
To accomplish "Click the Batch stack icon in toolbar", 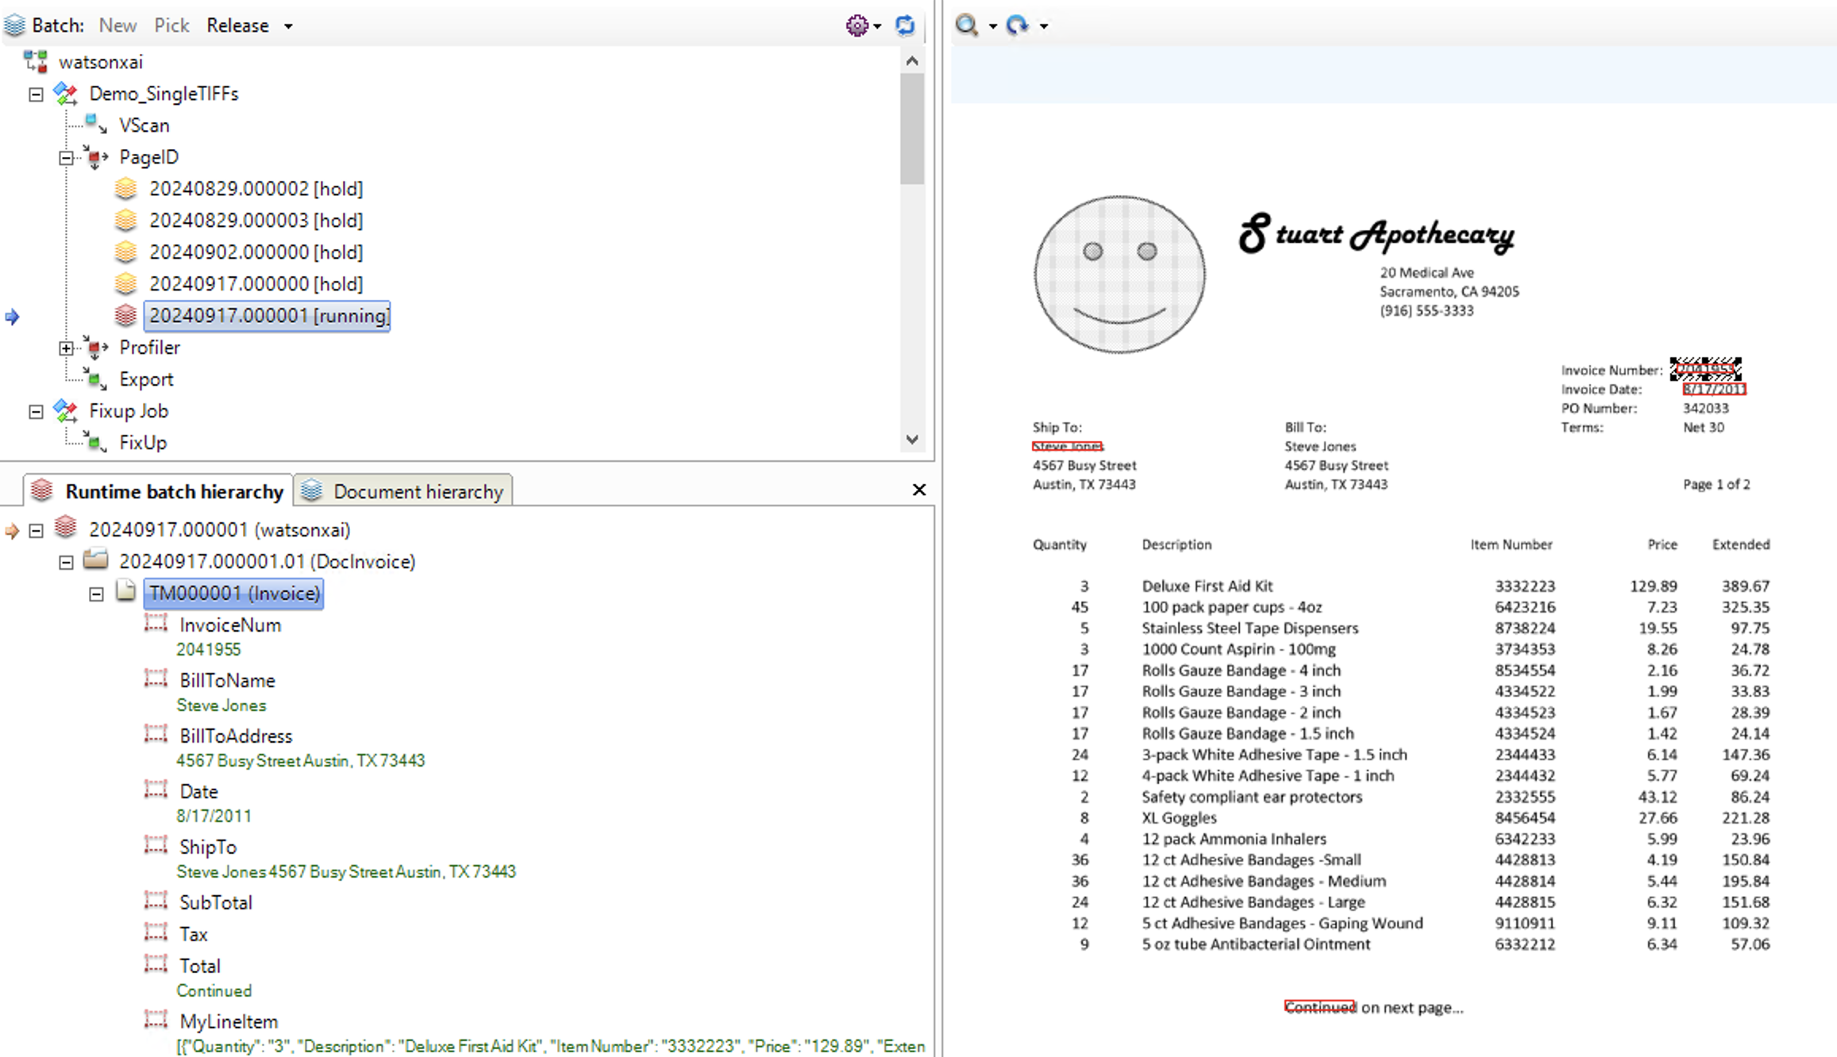I will (14, 25).
